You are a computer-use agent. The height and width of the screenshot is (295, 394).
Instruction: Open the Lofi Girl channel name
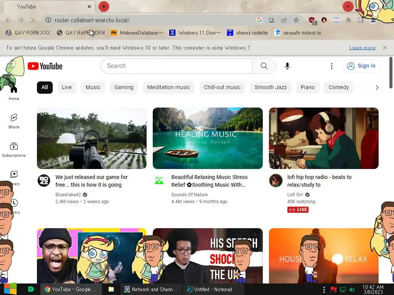(x=295, y=195)
